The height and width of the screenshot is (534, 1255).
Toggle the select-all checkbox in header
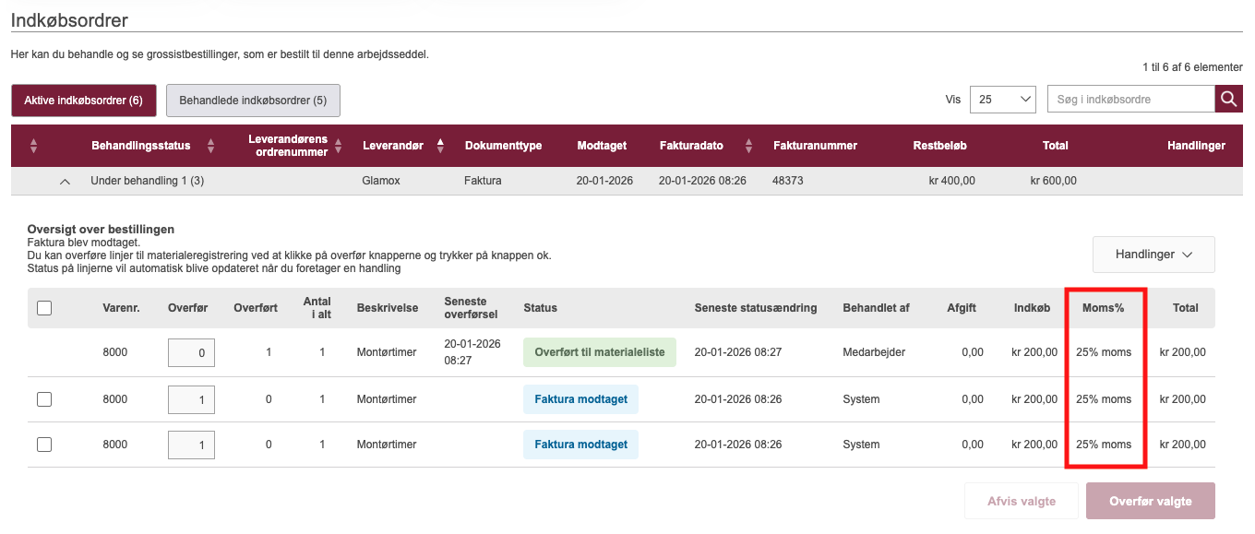[x=44, y=309]
